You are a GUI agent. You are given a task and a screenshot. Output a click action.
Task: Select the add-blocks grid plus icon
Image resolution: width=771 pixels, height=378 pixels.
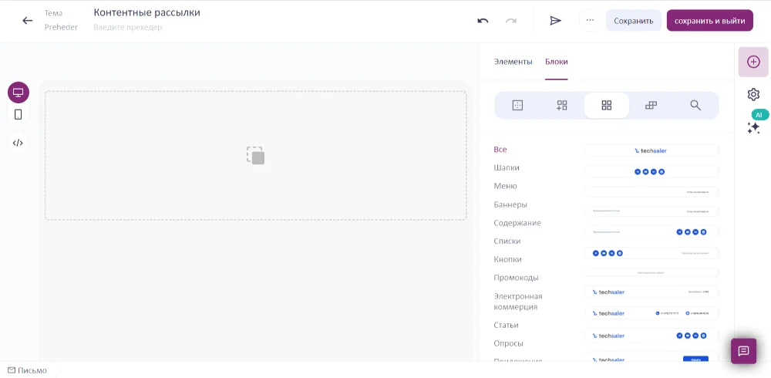(561, 105)
